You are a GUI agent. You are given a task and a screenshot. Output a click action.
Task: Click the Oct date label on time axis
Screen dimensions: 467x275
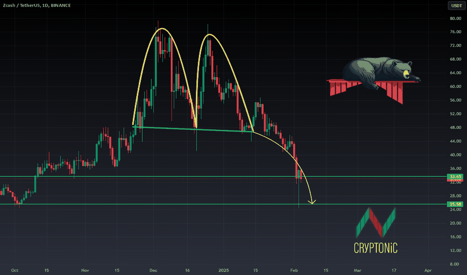tap(15, 270)
